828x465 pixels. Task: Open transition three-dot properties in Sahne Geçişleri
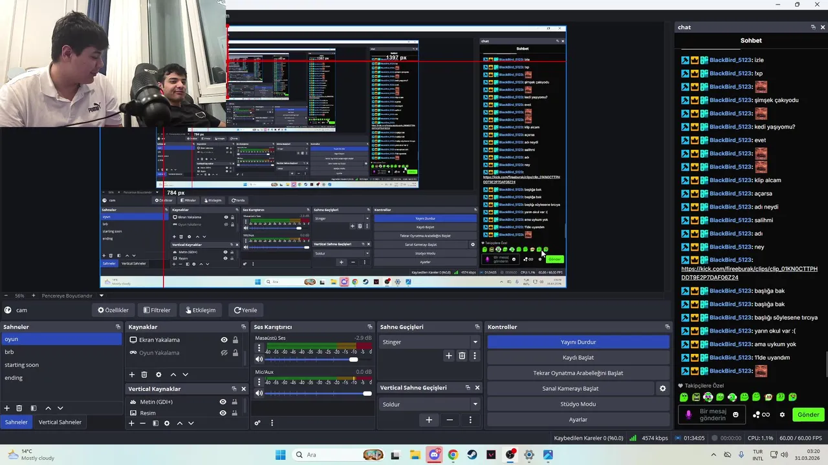tap(474, 355)
